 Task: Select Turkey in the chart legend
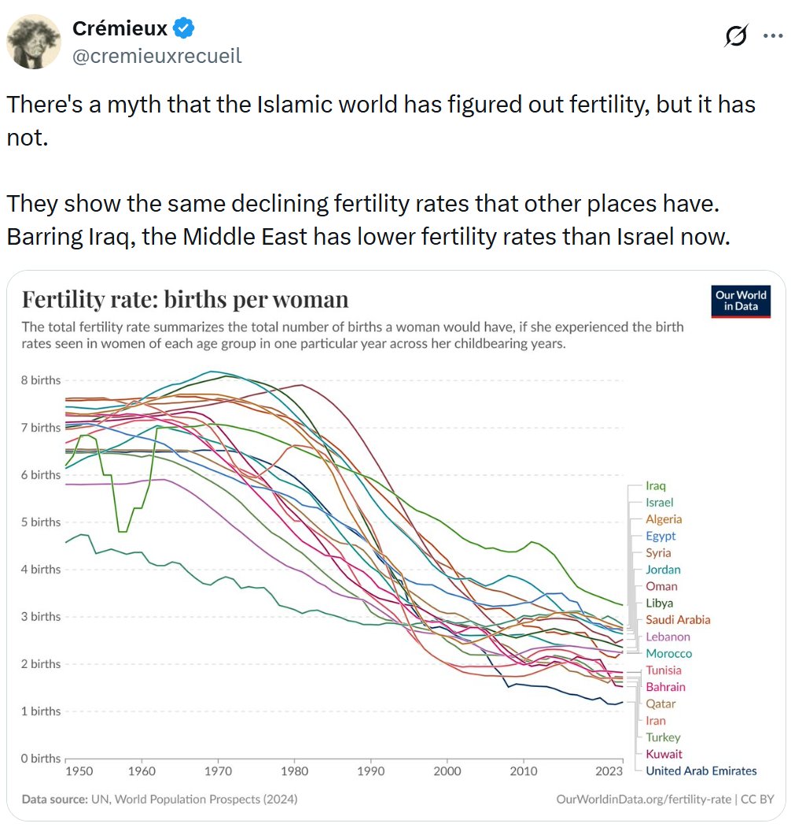coord(663,737)
